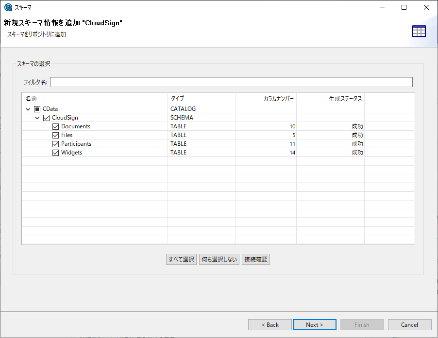Select the Widgets row label
The height and width of the screenshot is (338, 438).
71,153
